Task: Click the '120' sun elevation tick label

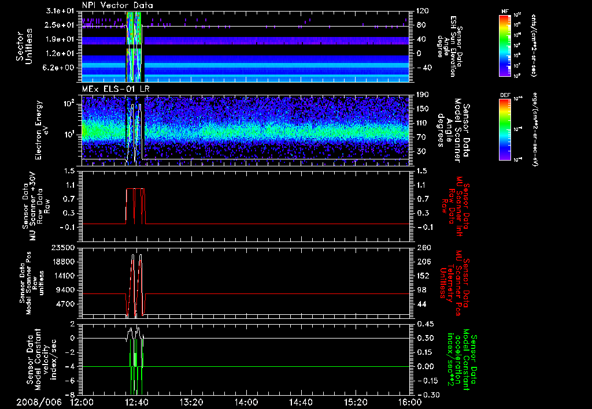Action: click(x=423, y=11)
